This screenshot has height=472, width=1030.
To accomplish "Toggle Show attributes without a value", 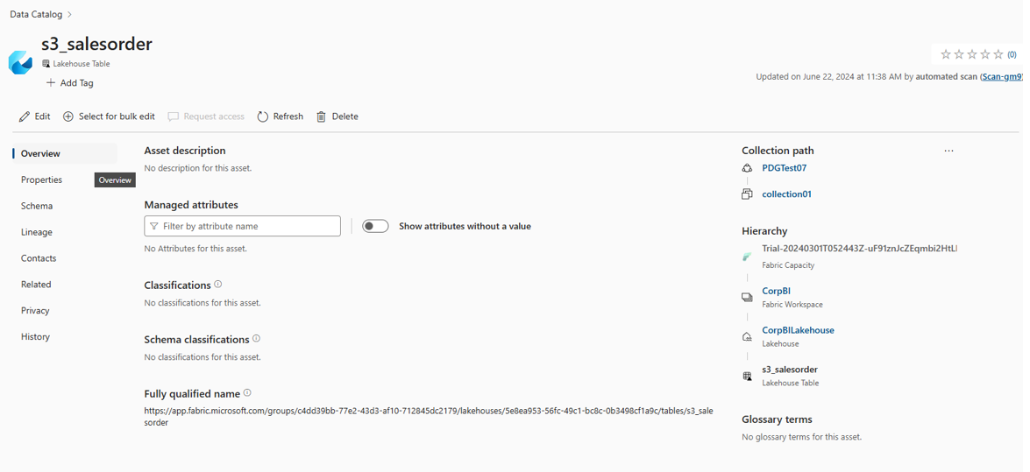I will [376, 226].
